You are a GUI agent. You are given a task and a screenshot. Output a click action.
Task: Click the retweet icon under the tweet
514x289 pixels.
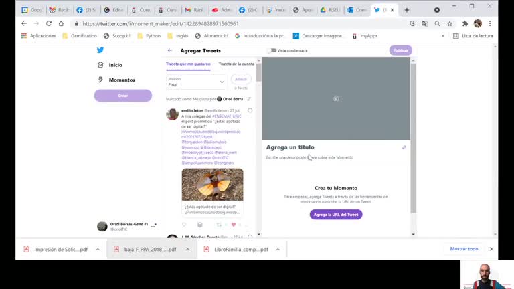pyautogui.click(x=219, y=225)
